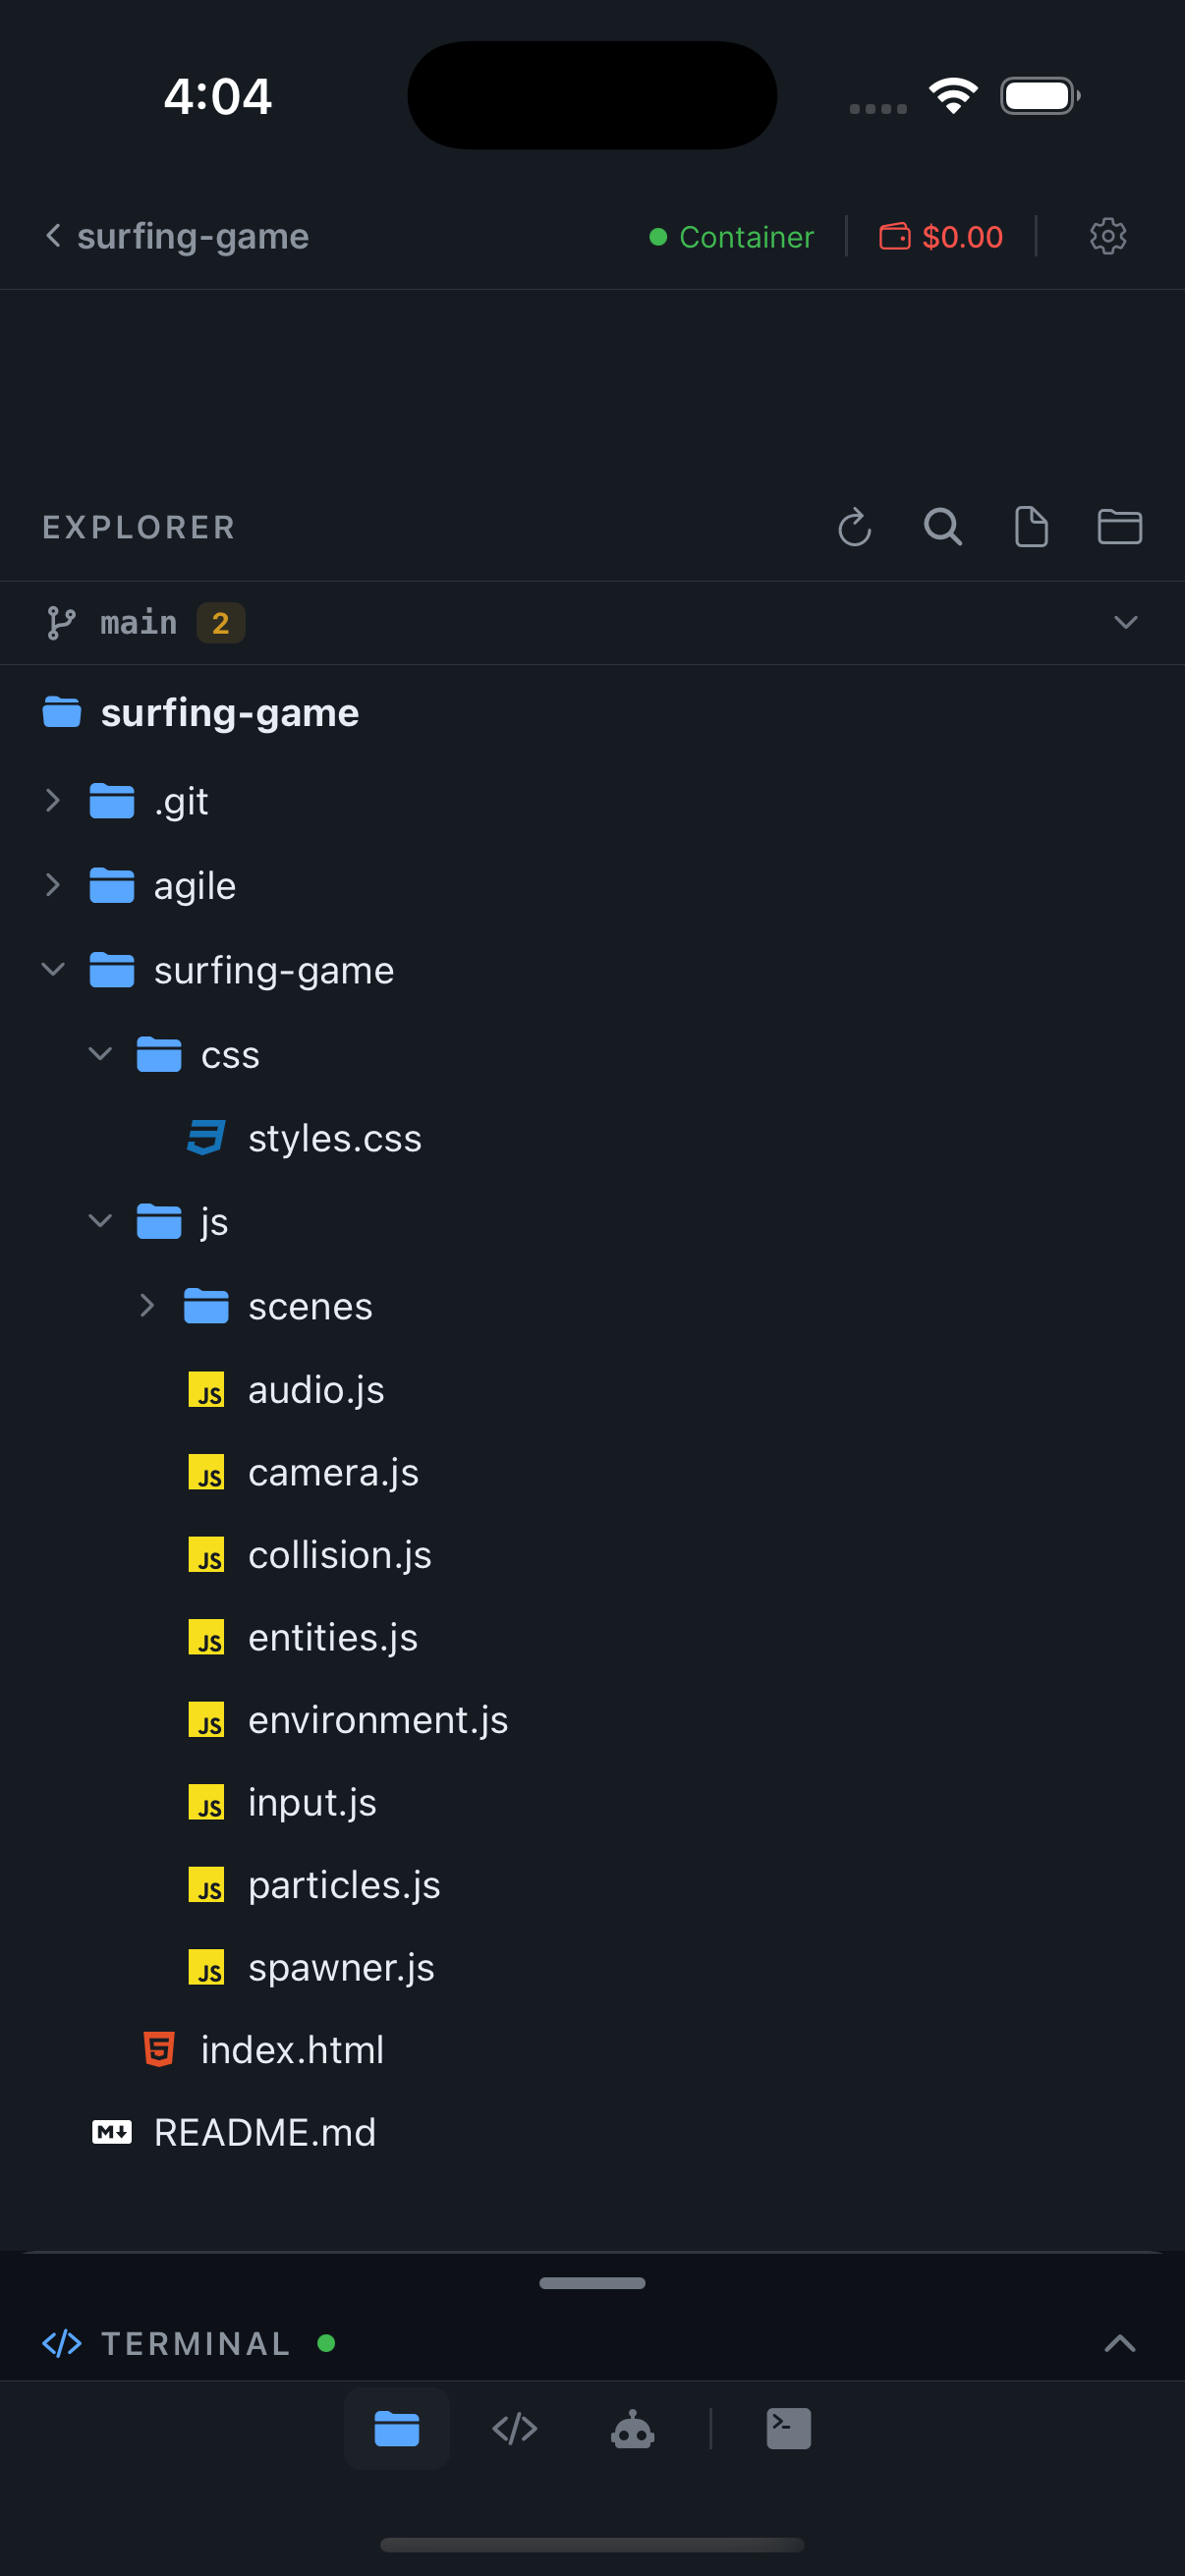1185x2576 pixels.
Task: Refresh the Explorer file tree
Action: pos(854,528)
